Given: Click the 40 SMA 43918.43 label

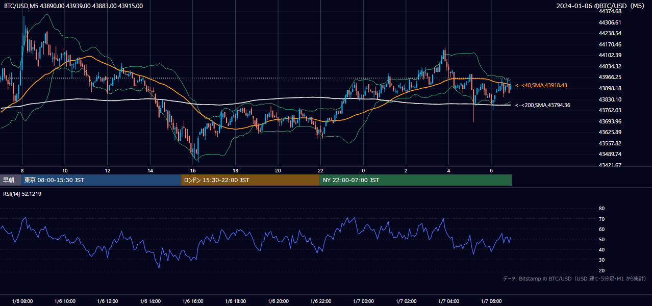Looking at the screenshot, I should [x=541, y=85].
